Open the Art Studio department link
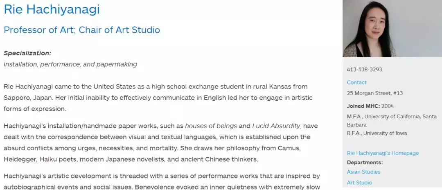 click(x=359, y=183)
